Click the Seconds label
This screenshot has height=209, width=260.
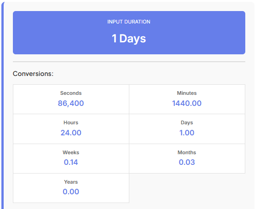click(71, 93)
